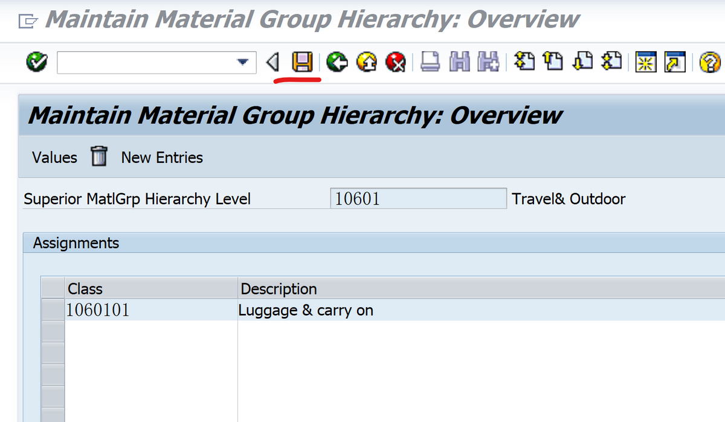This screenshot has width=725, height=422.
Task: Click the red Cancel icon
Action: click(395, 62)
